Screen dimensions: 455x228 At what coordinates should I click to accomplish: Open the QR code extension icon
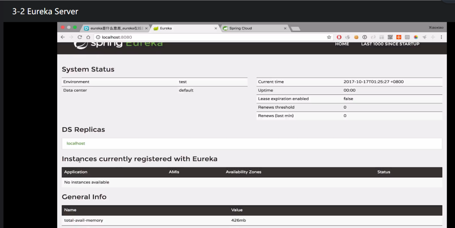coord(390,37)
